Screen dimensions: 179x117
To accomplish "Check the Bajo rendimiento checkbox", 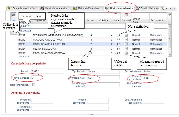I will tap(34, 85).
